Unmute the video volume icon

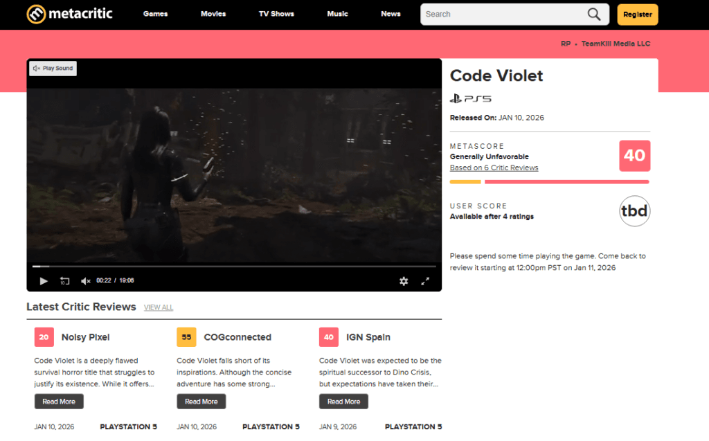click(85, 281)
